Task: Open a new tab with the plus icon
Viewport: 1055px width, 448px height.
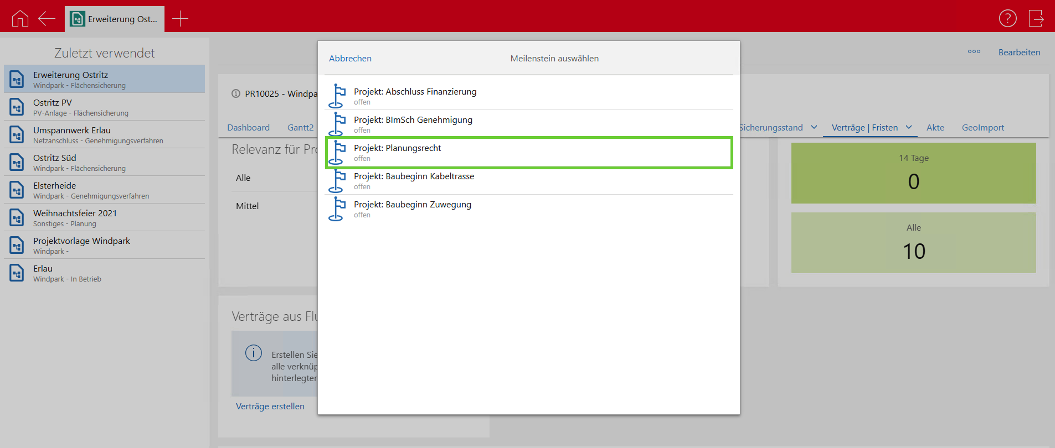Action: pos(180,19)
